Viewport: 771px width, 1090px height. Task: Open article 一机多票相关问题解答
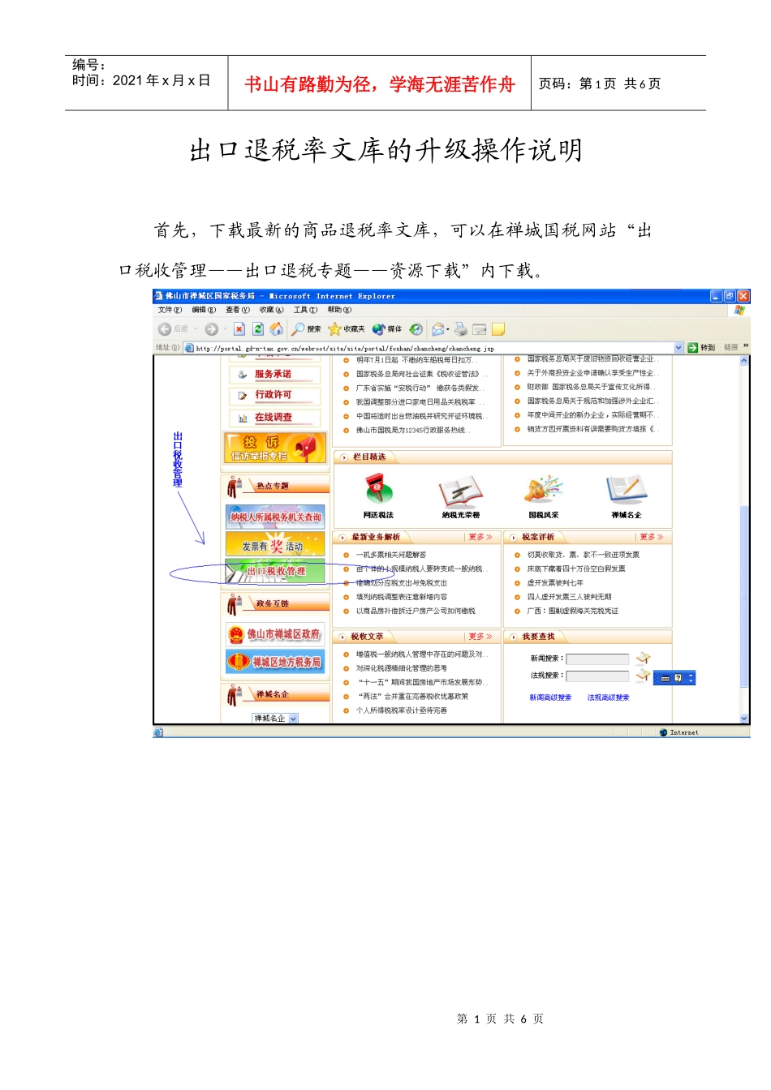point(391,555)
